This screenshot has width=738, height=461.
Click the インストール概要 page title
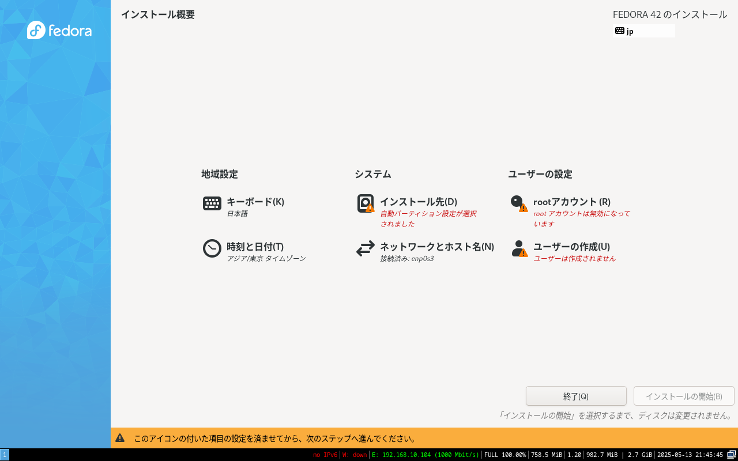(158, 14)
